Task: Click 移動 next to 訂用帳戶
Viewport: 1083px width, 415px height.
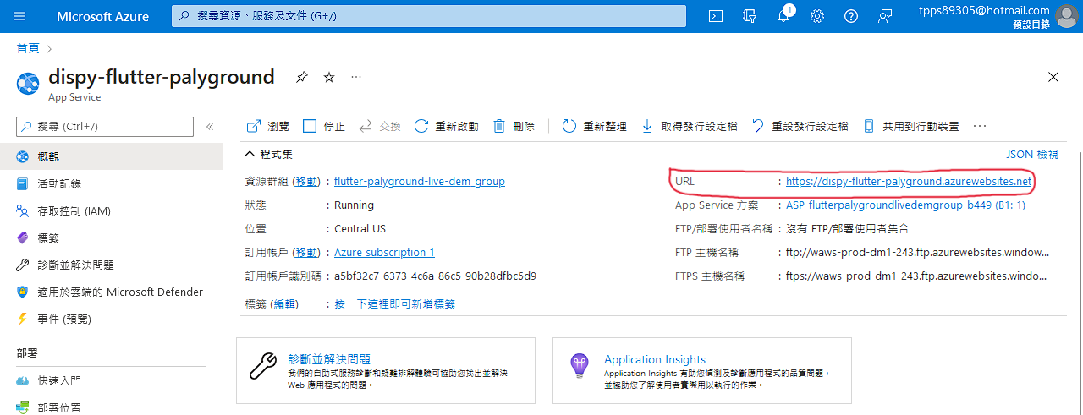Action: point(307,252)
